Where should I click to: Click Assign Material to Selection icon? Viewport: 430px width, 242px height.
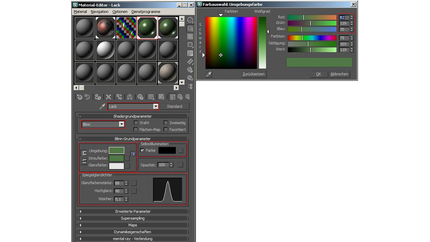[x=98, y=97]
